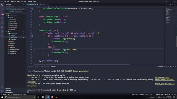Open the Terminal menu

point(30,1)
